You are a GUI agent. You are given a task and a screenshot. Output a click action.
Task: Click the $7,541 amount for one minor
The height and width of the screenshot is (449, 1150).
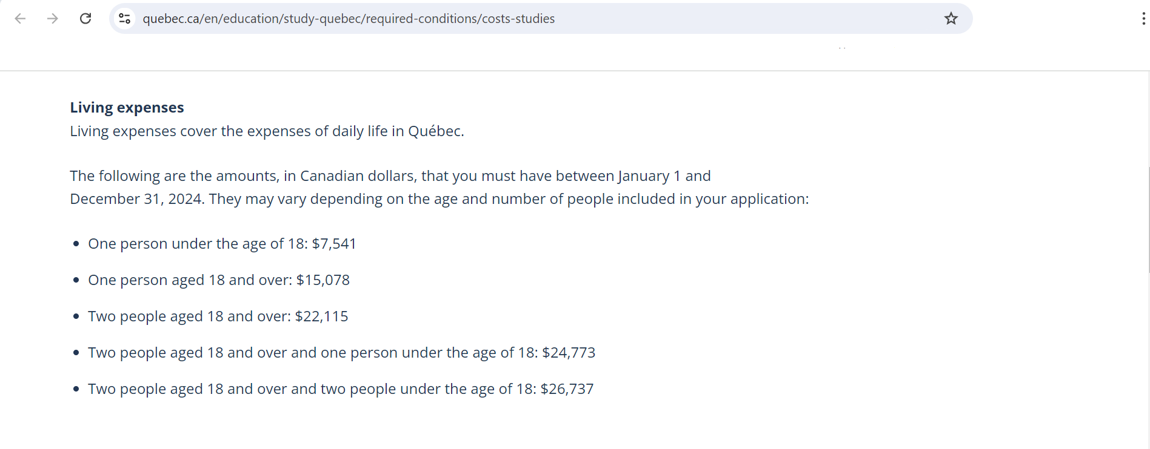pos(334,243)
